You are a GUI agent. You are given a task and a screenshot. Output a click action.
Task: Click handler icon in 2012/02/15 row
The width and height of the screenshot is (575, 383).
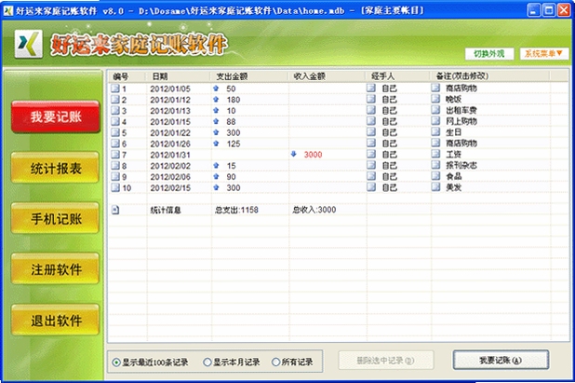(371, 187)
